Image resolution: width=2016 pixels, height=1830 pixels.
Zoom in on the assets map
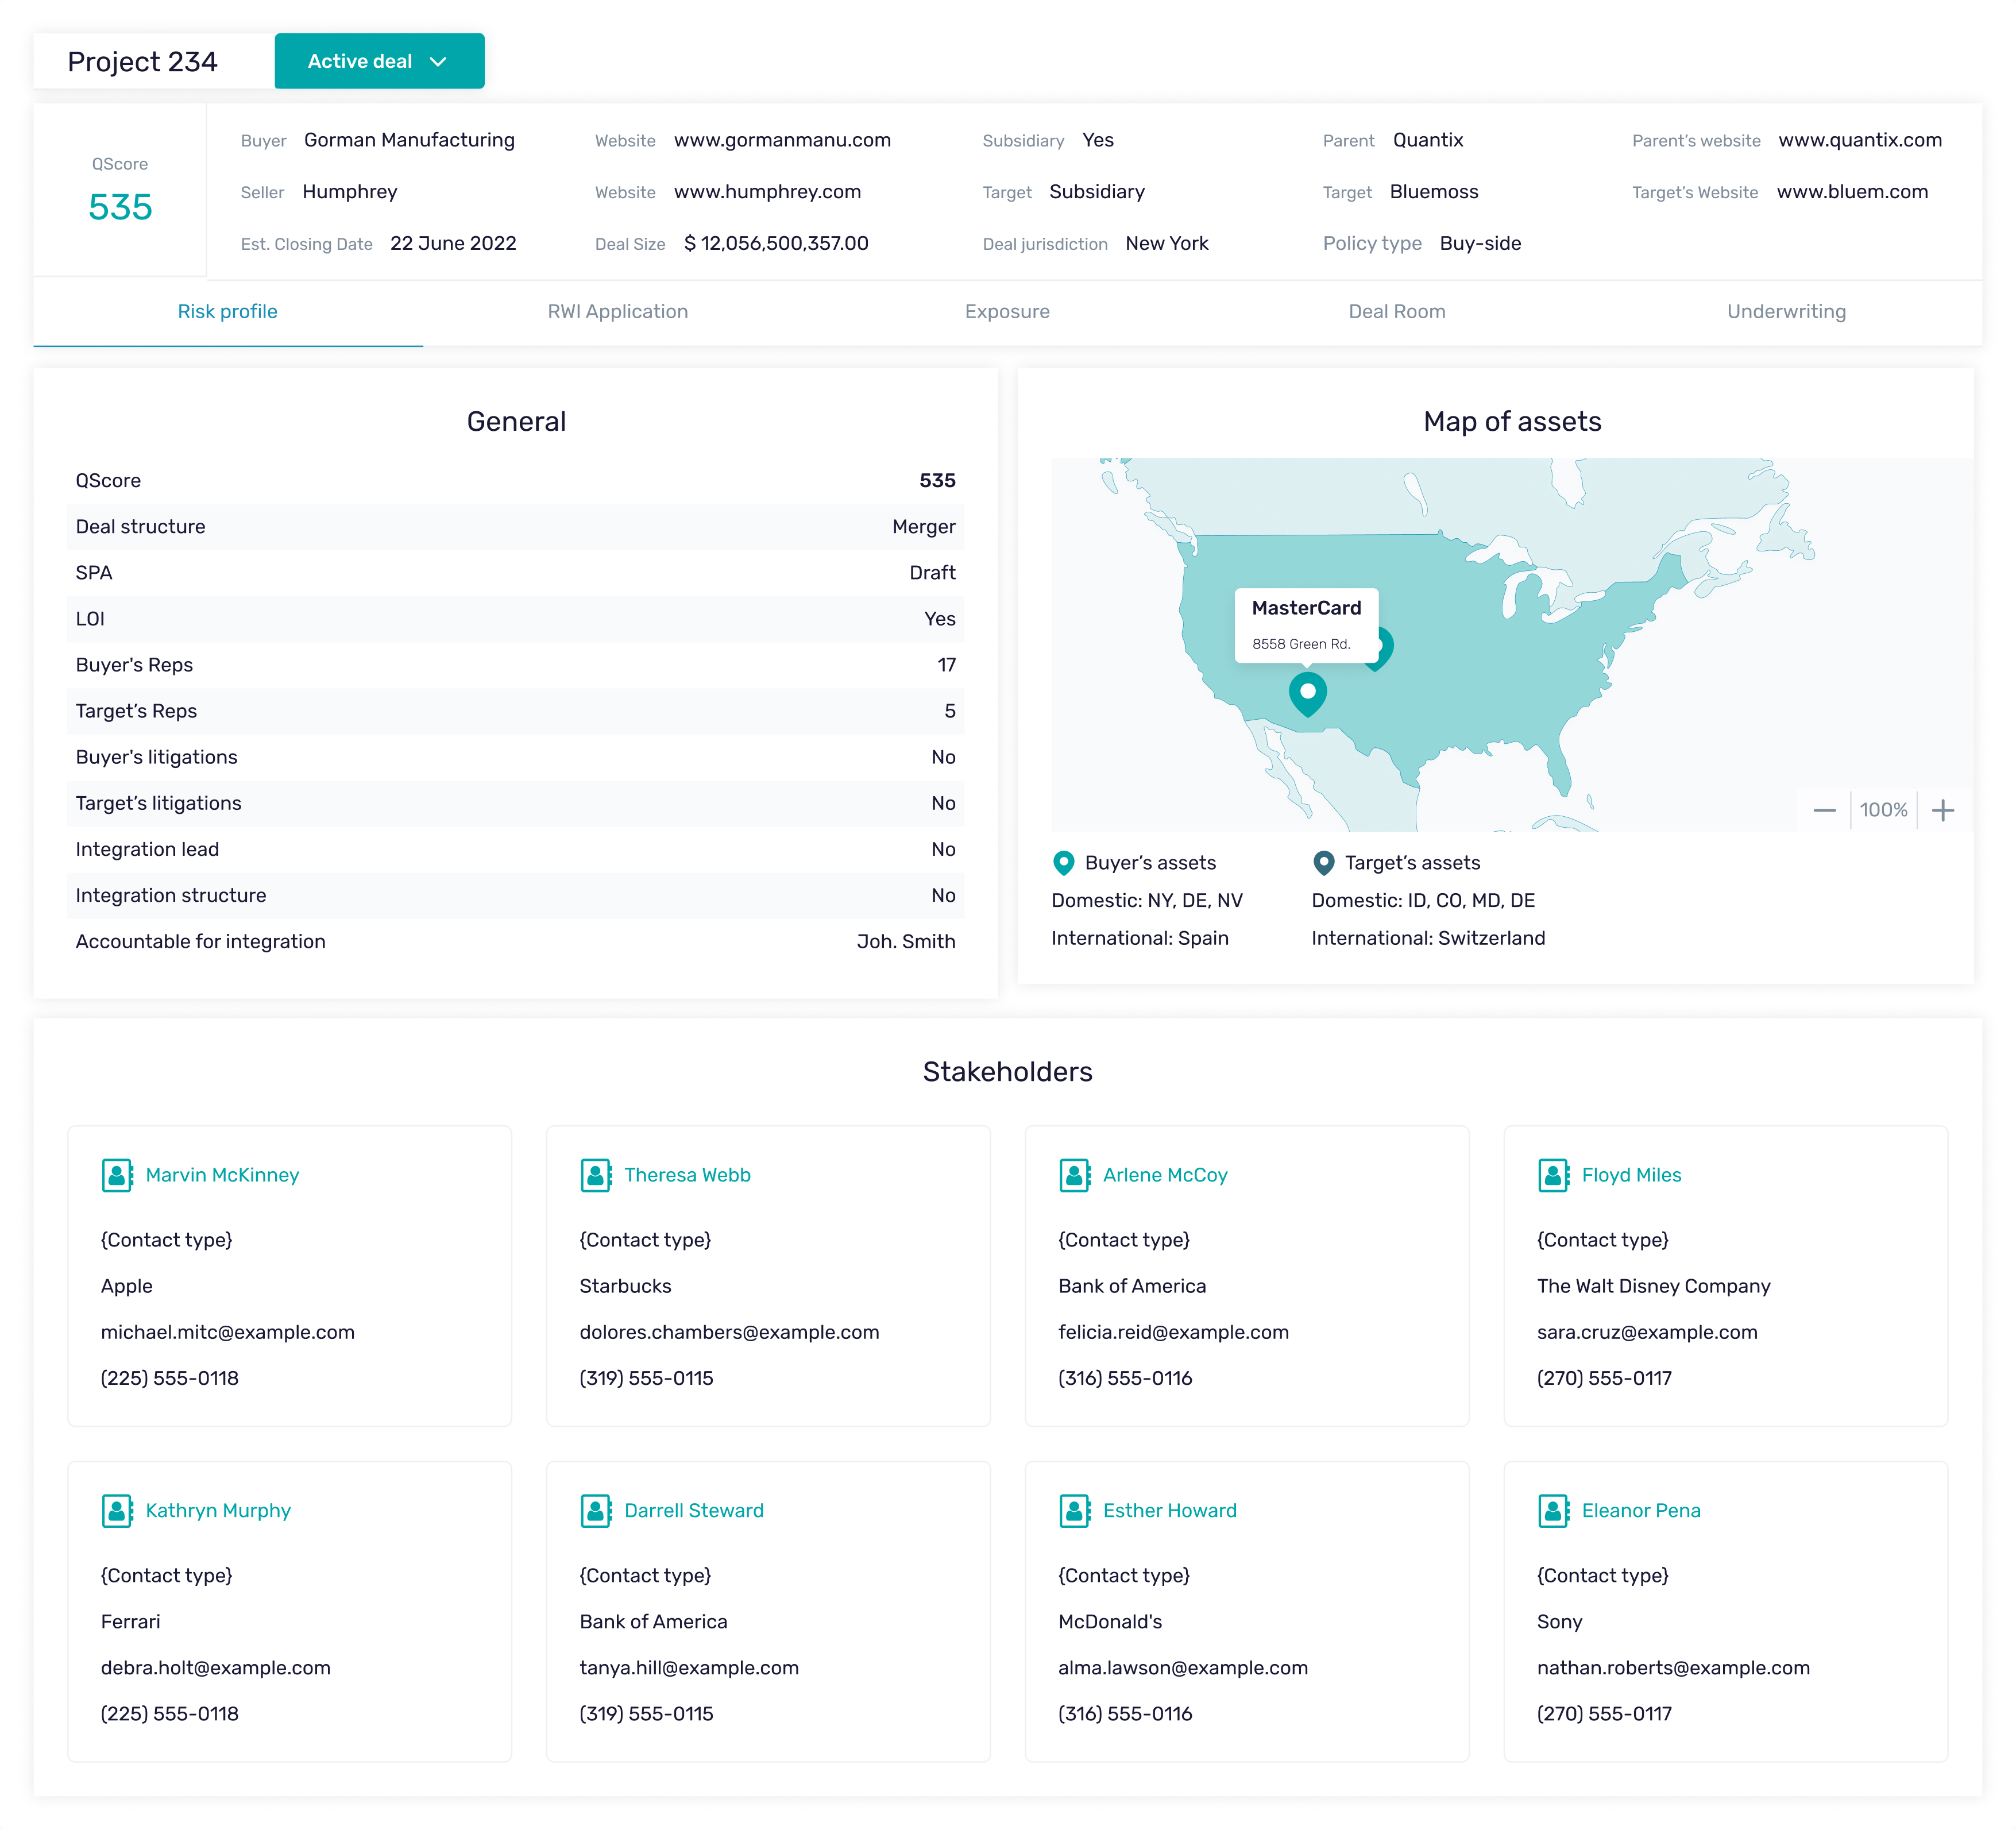pos(1944,810)
